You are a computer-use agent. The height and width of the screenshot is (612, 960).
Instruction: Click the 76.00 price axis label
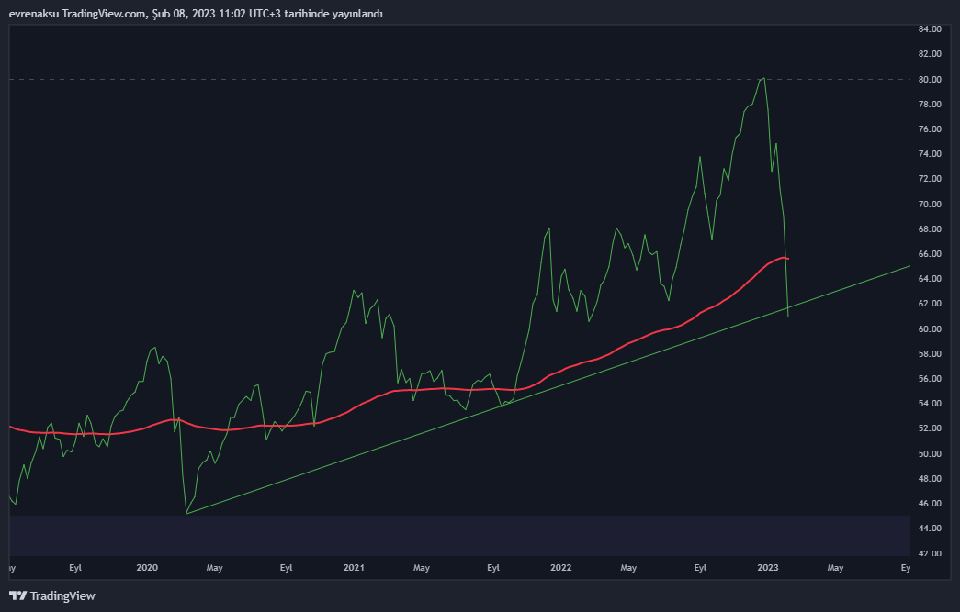(x=930, y=129)
